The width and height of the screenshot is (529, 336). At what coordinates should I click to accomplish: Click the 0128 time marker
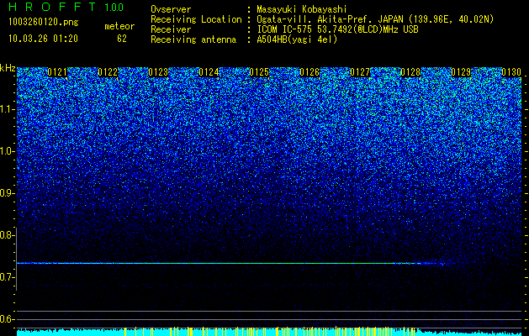click(410, 72)
